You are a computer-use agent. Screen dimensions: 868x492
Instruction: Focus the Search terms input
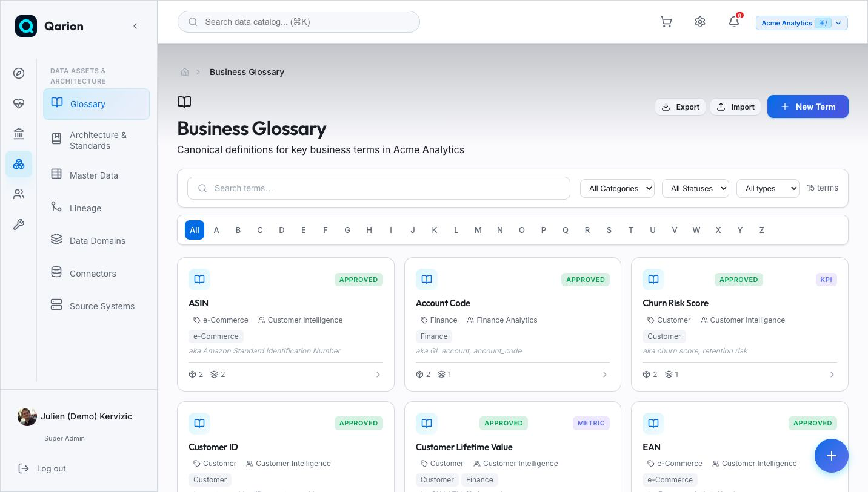point(379,188)
